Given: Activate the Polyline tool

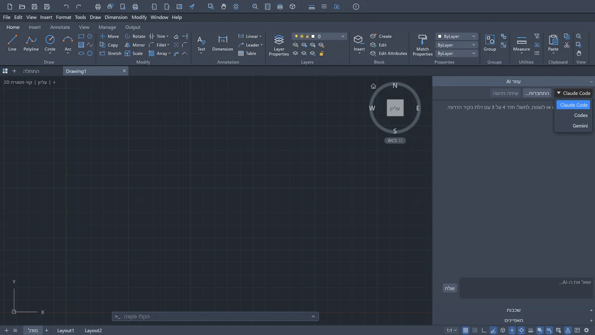Looking at the screenshot, I should [x=31, y=43].
